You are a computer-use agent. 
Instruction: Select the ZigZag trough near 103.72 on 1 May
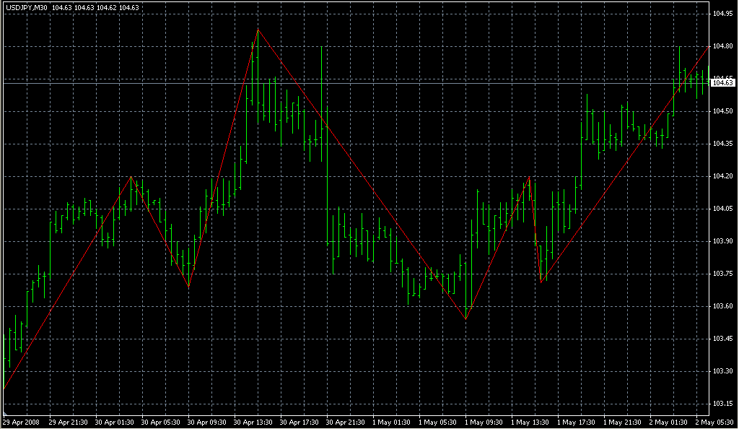(541, 281)
